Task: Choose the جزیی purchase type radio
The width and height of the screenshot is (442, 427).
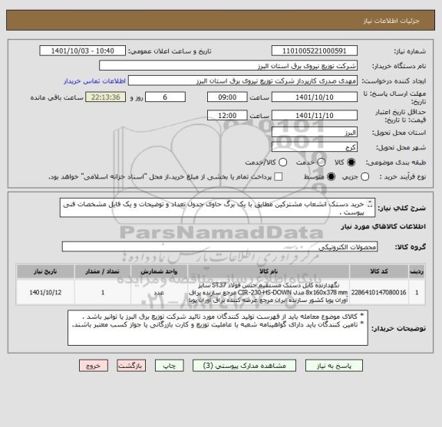Action: click(365, 177)
